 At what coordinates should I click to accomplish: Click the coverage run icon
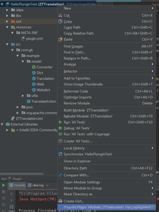click(x=60, y=134)
